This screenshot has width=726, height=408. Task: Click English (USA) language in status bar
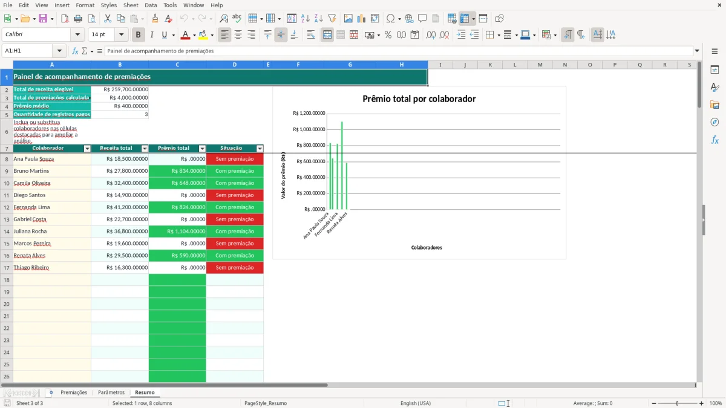click(x=416, y=403)
